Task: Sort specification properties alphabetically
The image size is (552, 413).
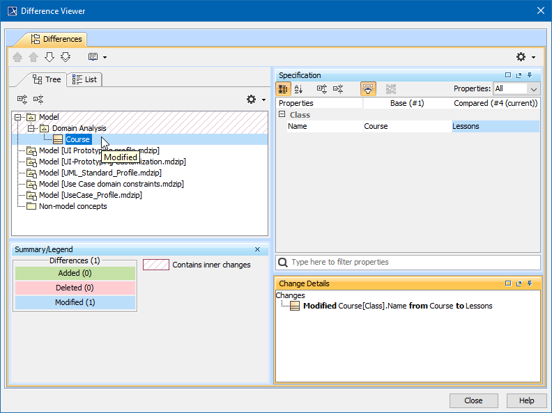Action: point(299,89)
